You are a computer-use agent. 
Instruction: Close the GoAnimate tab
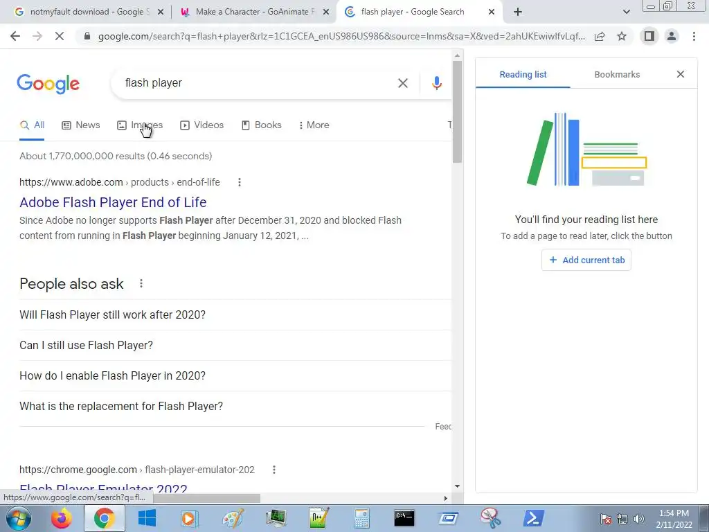point(325,12)
